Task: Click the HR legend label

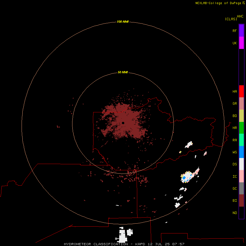Action: pyautogui.click(x=235, y=128)
